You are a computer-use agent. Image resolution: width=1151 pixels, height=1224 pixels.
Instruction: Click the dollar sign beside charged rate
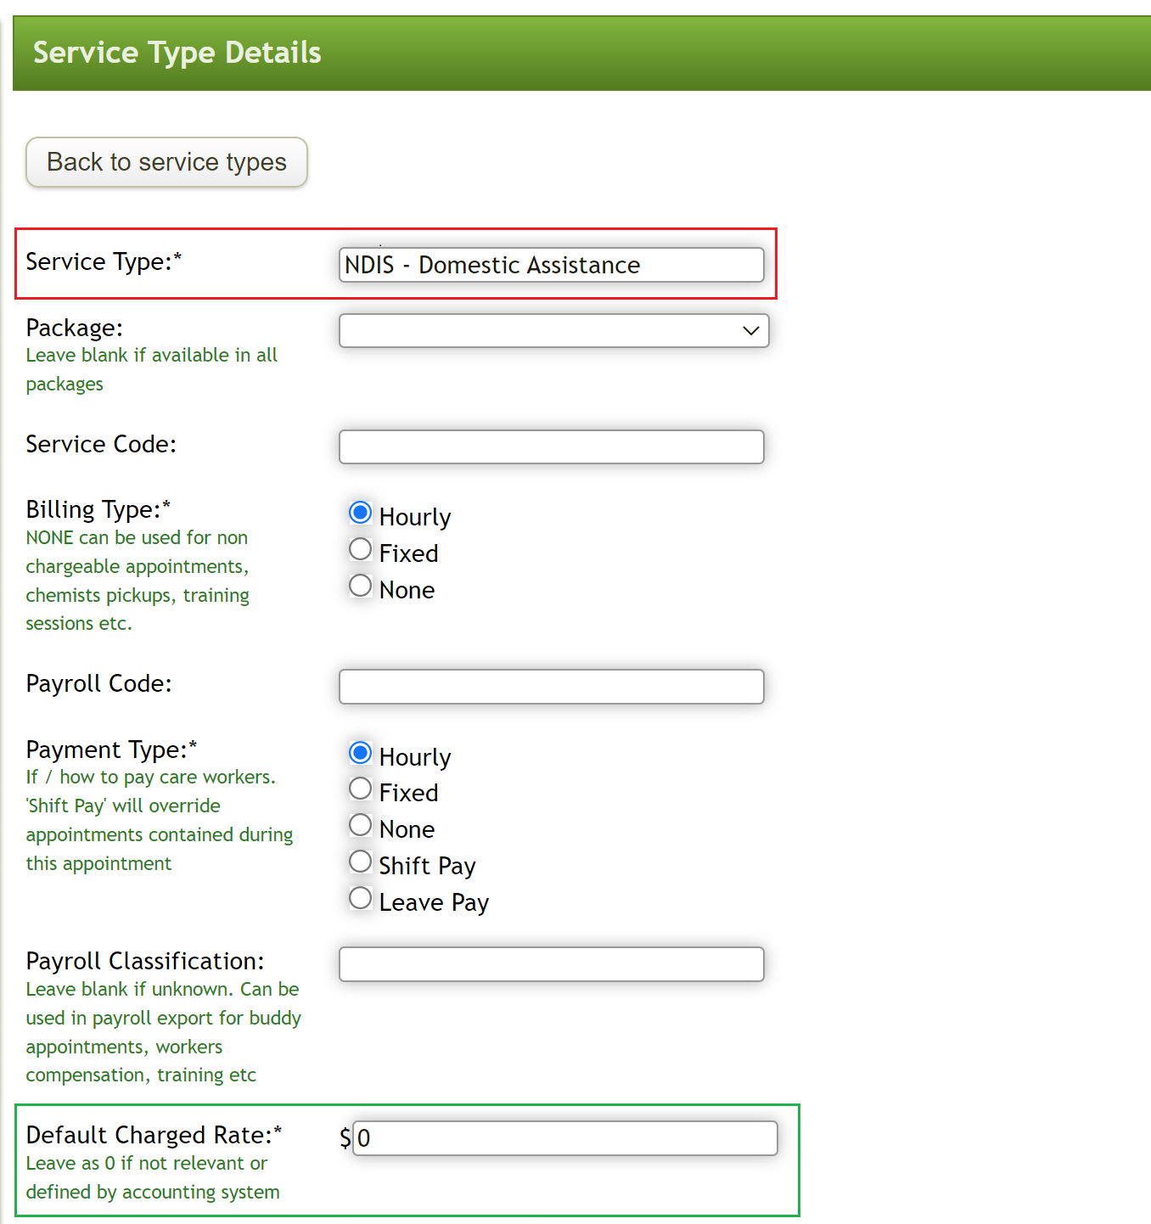[343, 1138]
